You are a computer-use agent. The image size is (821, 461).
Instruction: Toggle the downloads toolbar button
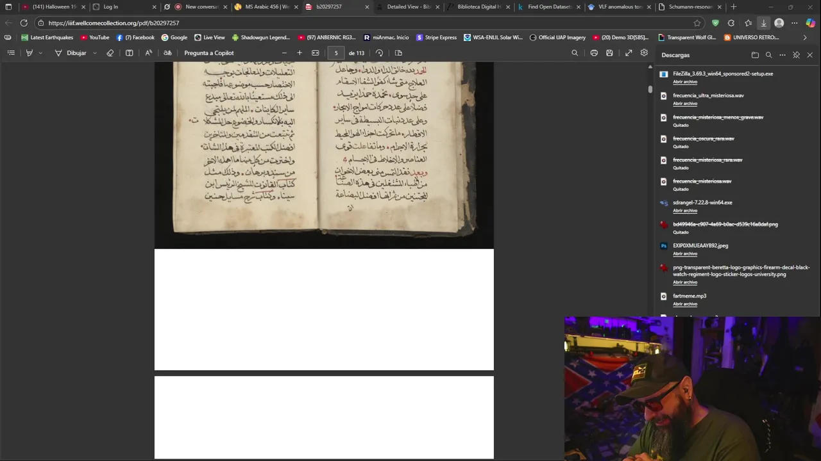pos(763,23)
